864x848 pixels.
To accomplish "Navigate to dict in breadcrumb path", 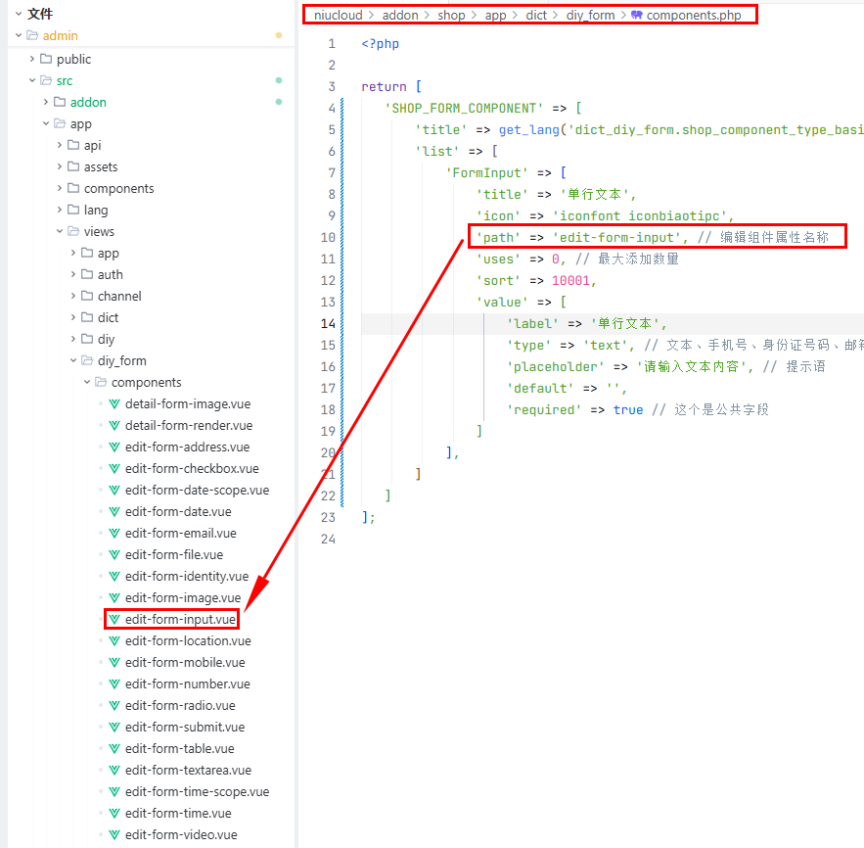I will click(537, 16).
